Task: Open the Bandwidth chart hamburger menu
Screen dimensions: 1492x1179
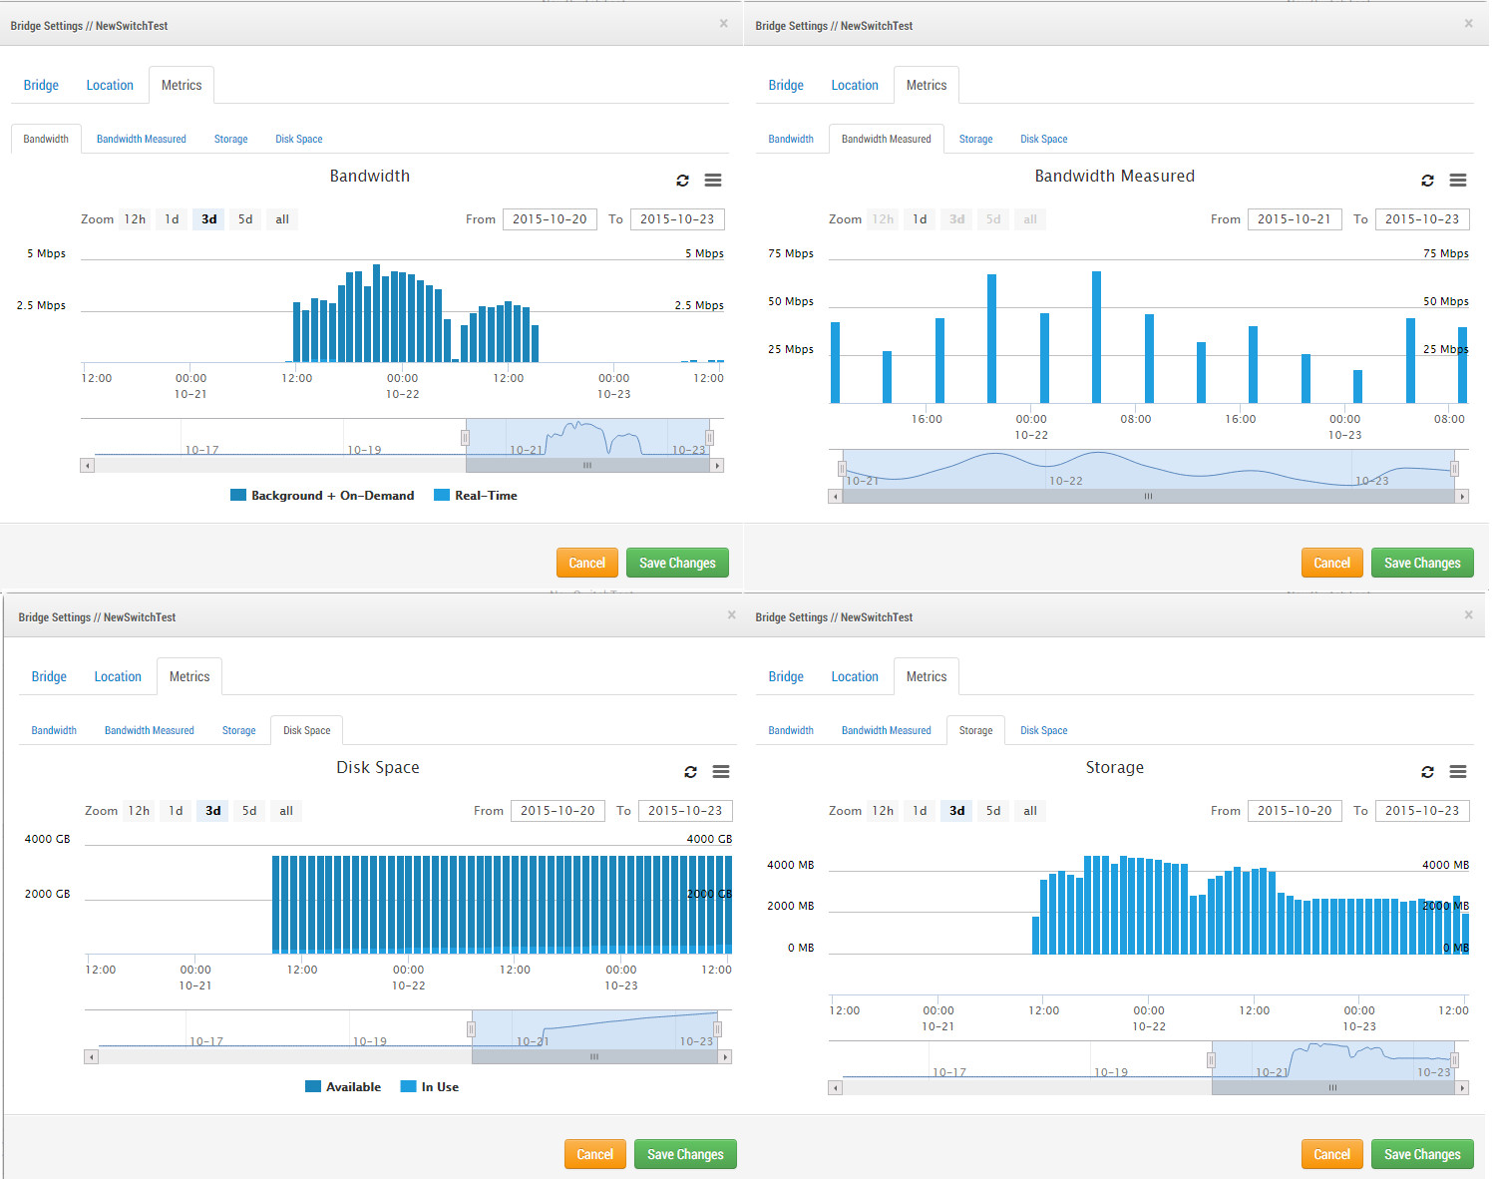Action: [712, 181]
